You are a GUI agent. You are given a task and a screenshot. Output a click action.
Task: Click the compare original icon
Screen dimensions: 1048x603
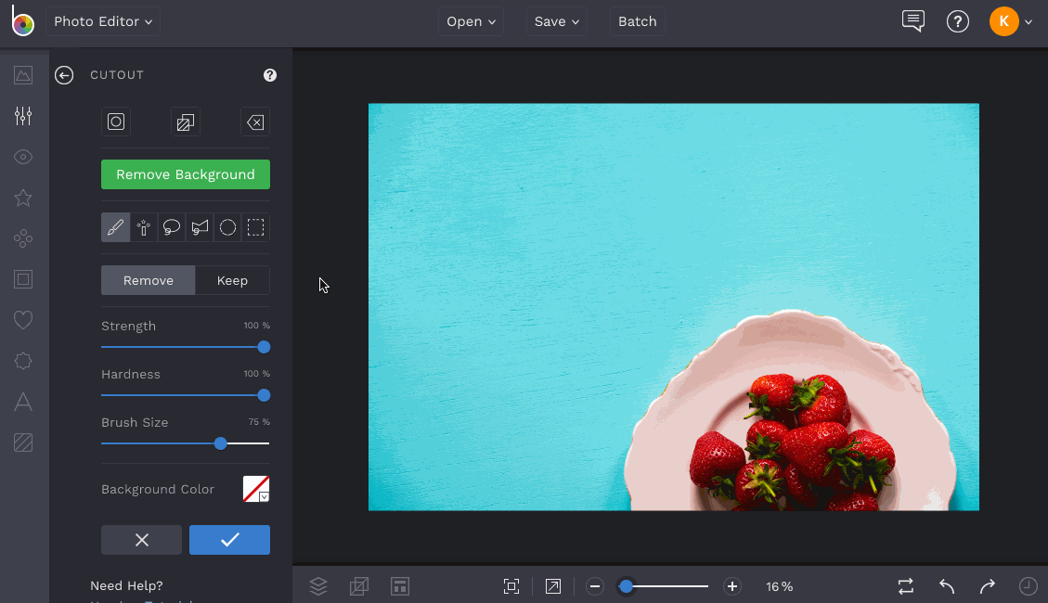pos(906,586)
